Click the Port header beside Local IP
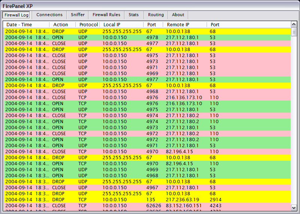Image resolution: width=300 pixels, height=214 pixels. coord(153,25)
